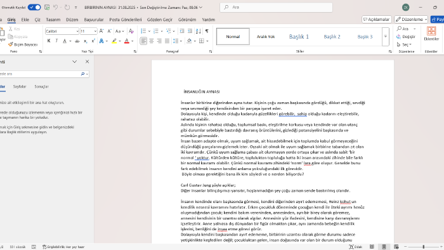This screenshot has height=250, width=444.
Task: Open change case Aa dropdown
Action: pos(120,31)
